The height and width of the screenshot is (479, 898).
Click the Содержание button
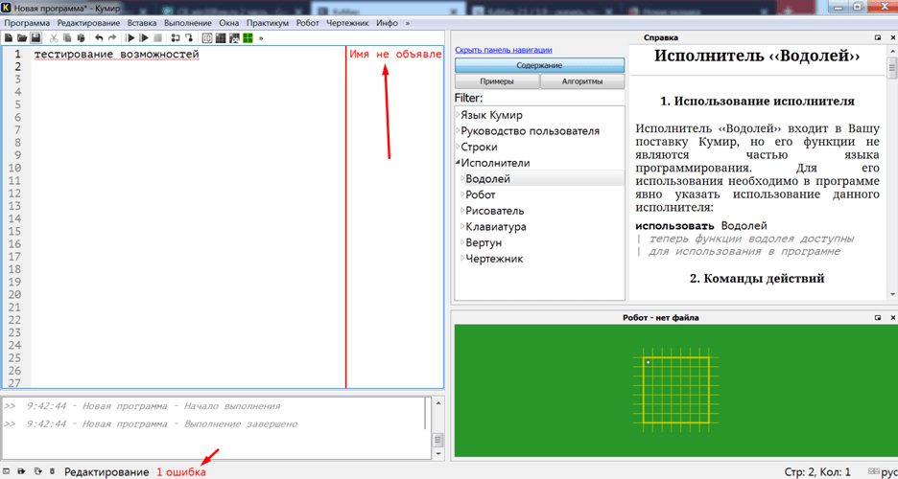point(539,65)
